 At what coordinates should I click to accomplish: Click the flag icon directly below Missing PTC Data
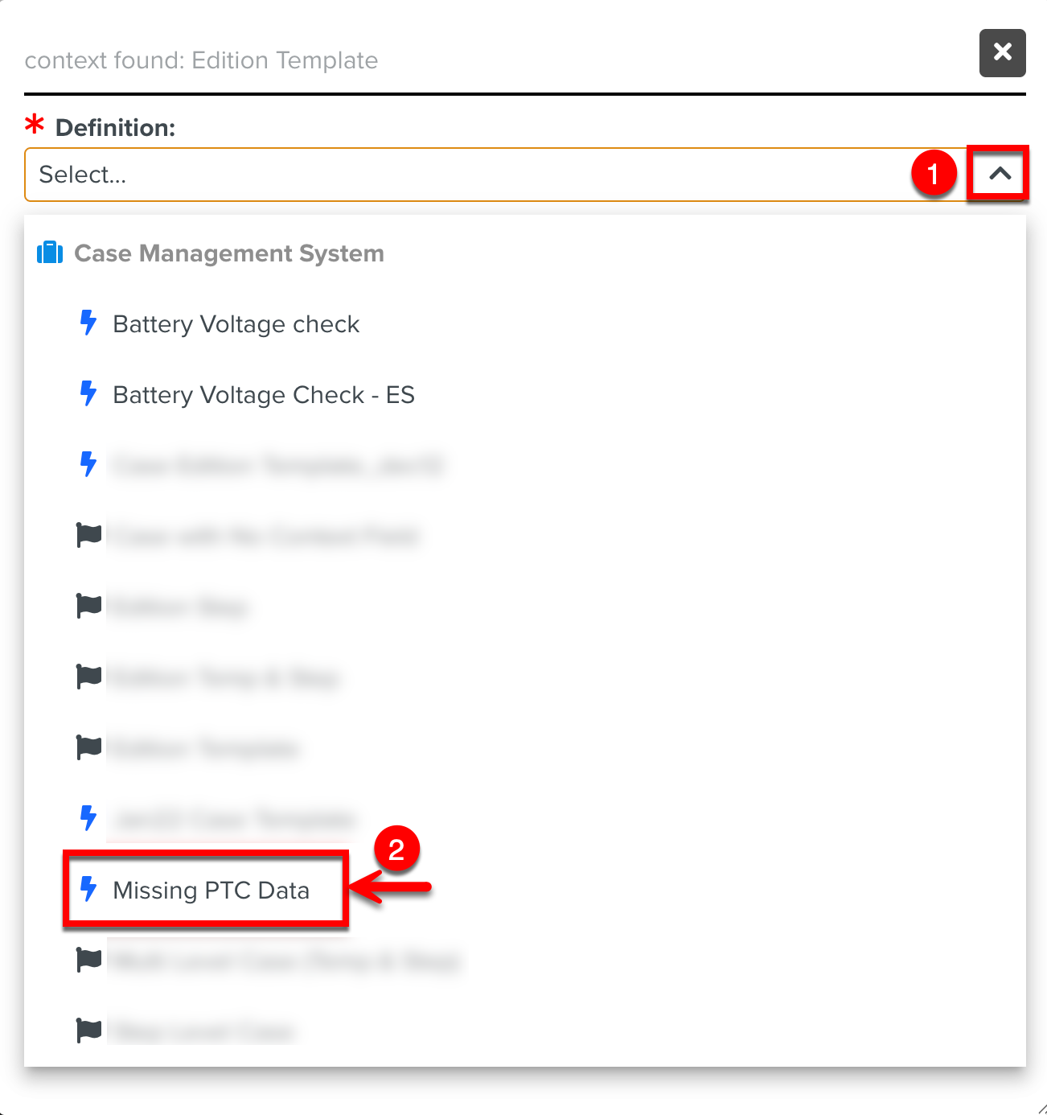click(88, 960)
